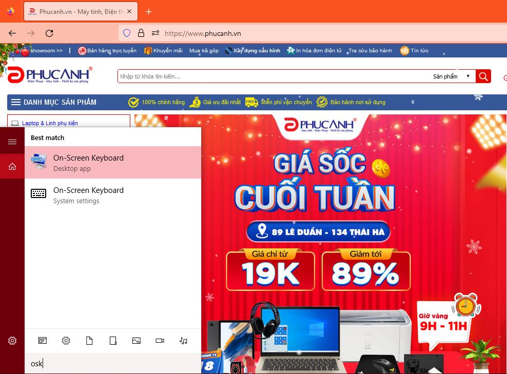Filter search results by Settings gear icon
The image size is (507, 374).
66,340
